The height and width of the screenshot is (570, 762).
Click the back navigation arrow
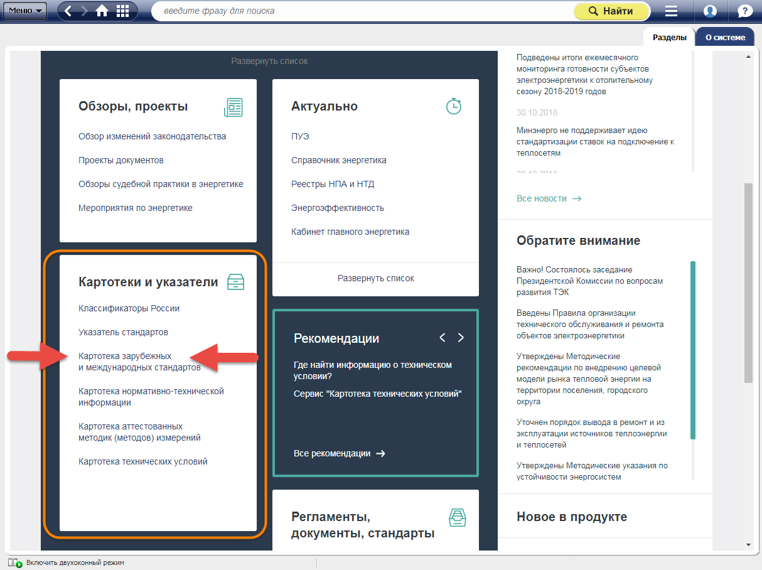pos(68,11)
